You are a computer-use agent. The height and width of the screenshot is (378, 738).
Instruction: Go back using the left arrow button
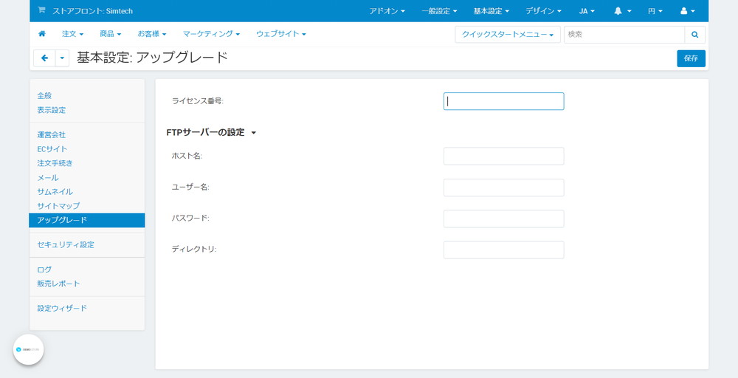45,58
